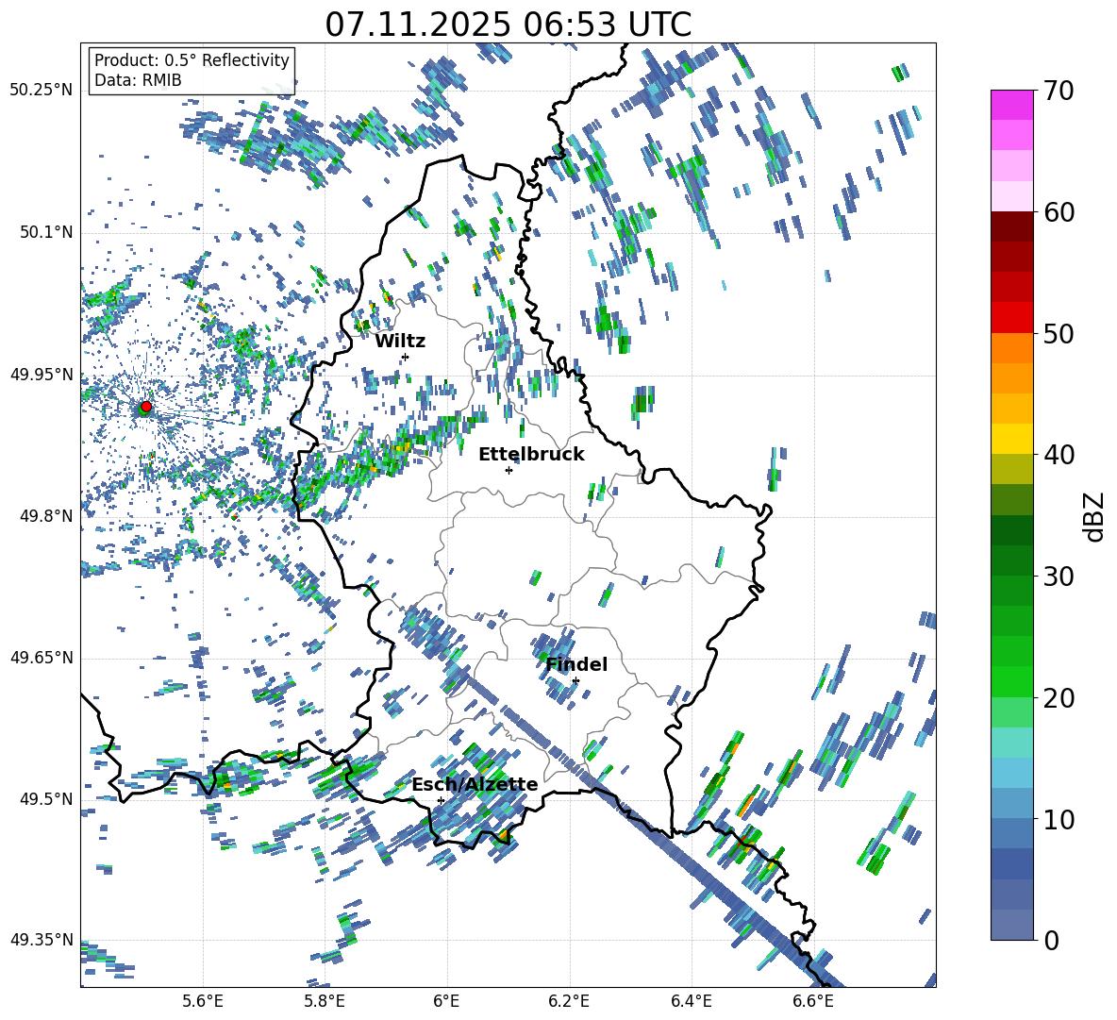Click the 6.6°E longitude label
Viewport: 1117px width, 1020px height.
tap(813, 1001)
